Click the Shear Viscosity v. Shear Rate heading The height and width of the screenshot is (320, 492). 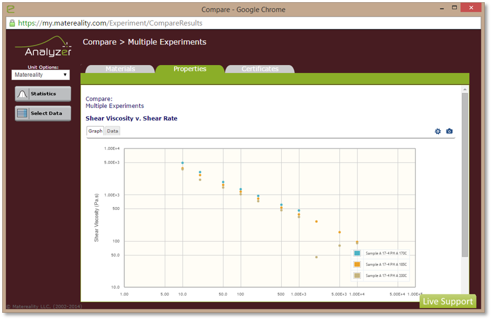tap(131, 119)
